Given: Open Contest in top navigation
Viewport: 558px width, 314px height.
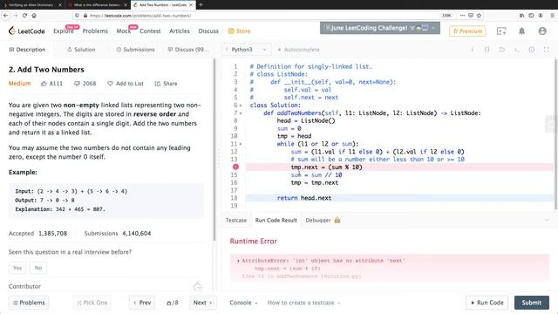Looking at the screenshot, I should [x=150, y=31].
